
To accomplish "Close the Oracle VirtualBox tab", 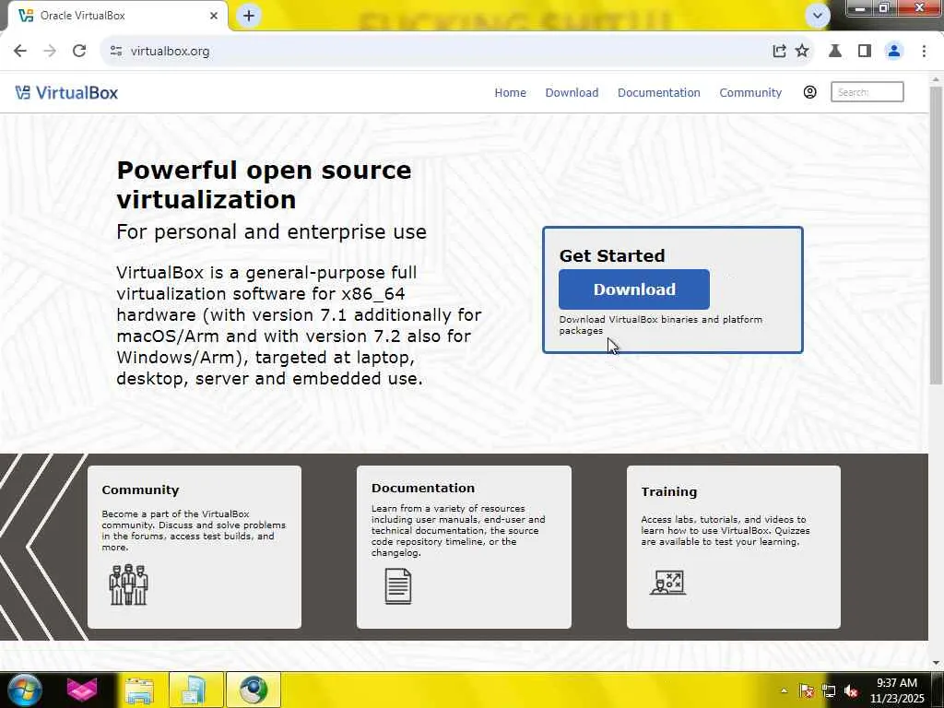I will pos(213,16).
